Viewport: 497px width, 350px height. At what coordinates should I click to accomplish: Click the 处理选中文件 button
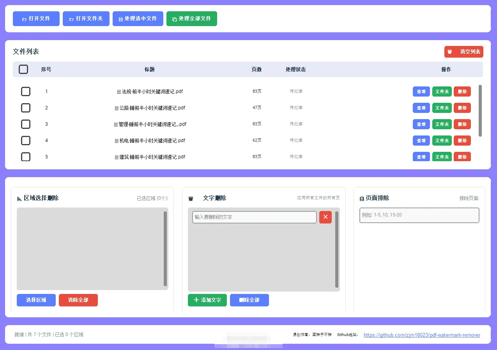coord(138,18)
